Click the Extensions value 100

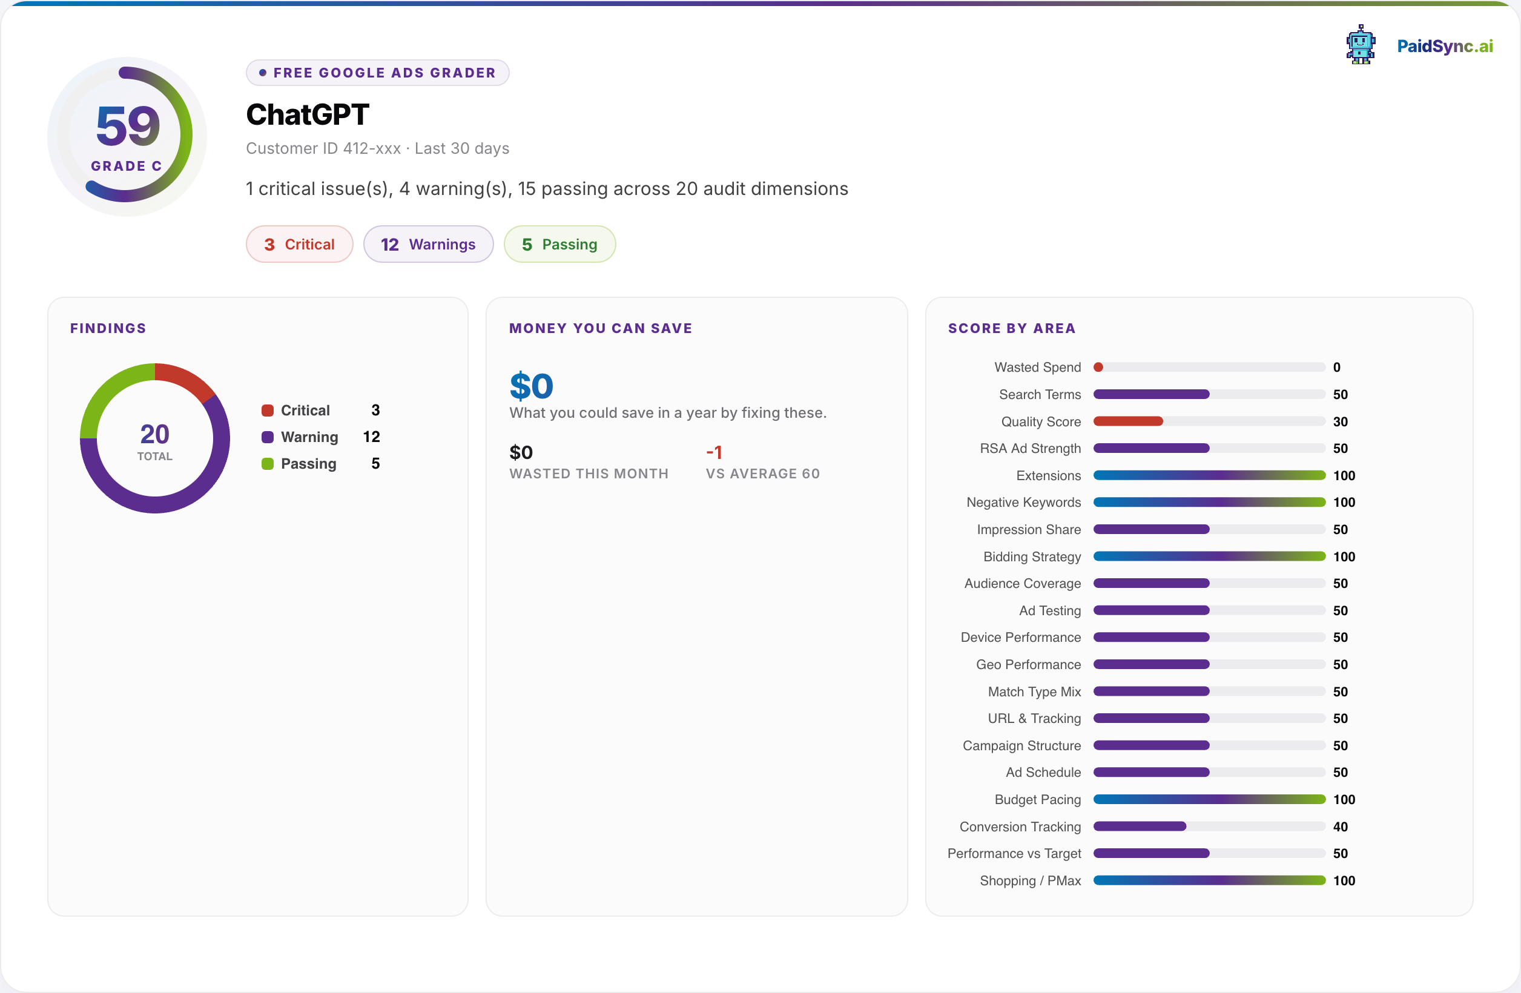tap(1344, 475)
